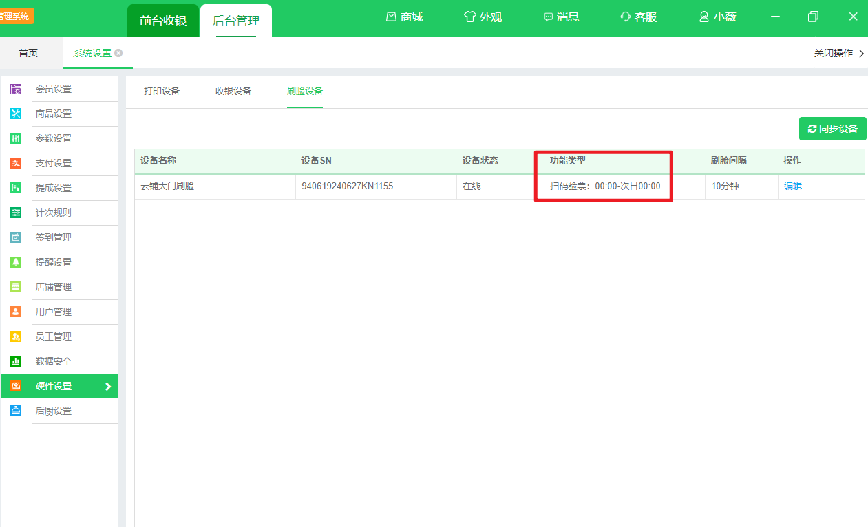Open the 小薇 user account menu
This screenshot has height=527, width=868.
coord(717,17)
